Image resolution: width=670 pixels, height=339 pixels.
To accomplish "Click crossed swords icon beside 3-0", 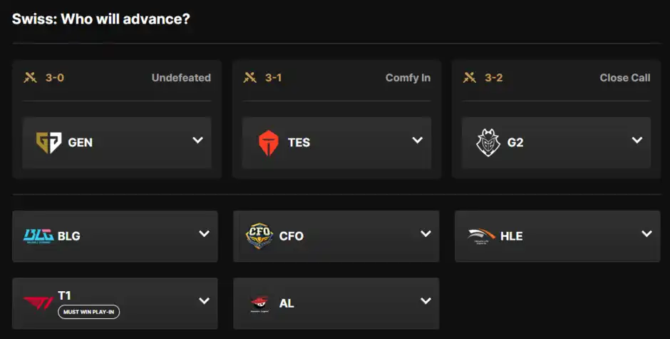I will [x=30, y=78].
